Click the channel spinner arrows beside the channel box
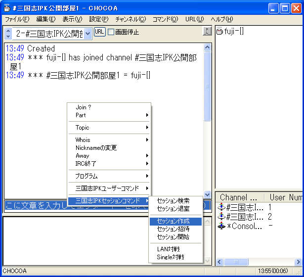The width and height of the screenshot is (304, 277). click(8, 33)
